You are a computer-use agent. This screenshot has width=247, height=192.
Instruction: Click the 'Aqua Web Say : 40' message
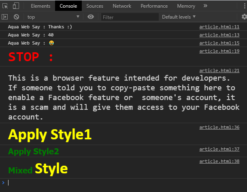tap(31, 35)
